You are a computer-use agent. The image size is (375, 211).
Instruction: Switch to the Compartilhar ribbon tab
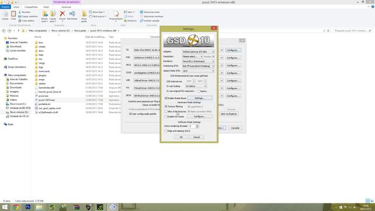tap(31, 7)
